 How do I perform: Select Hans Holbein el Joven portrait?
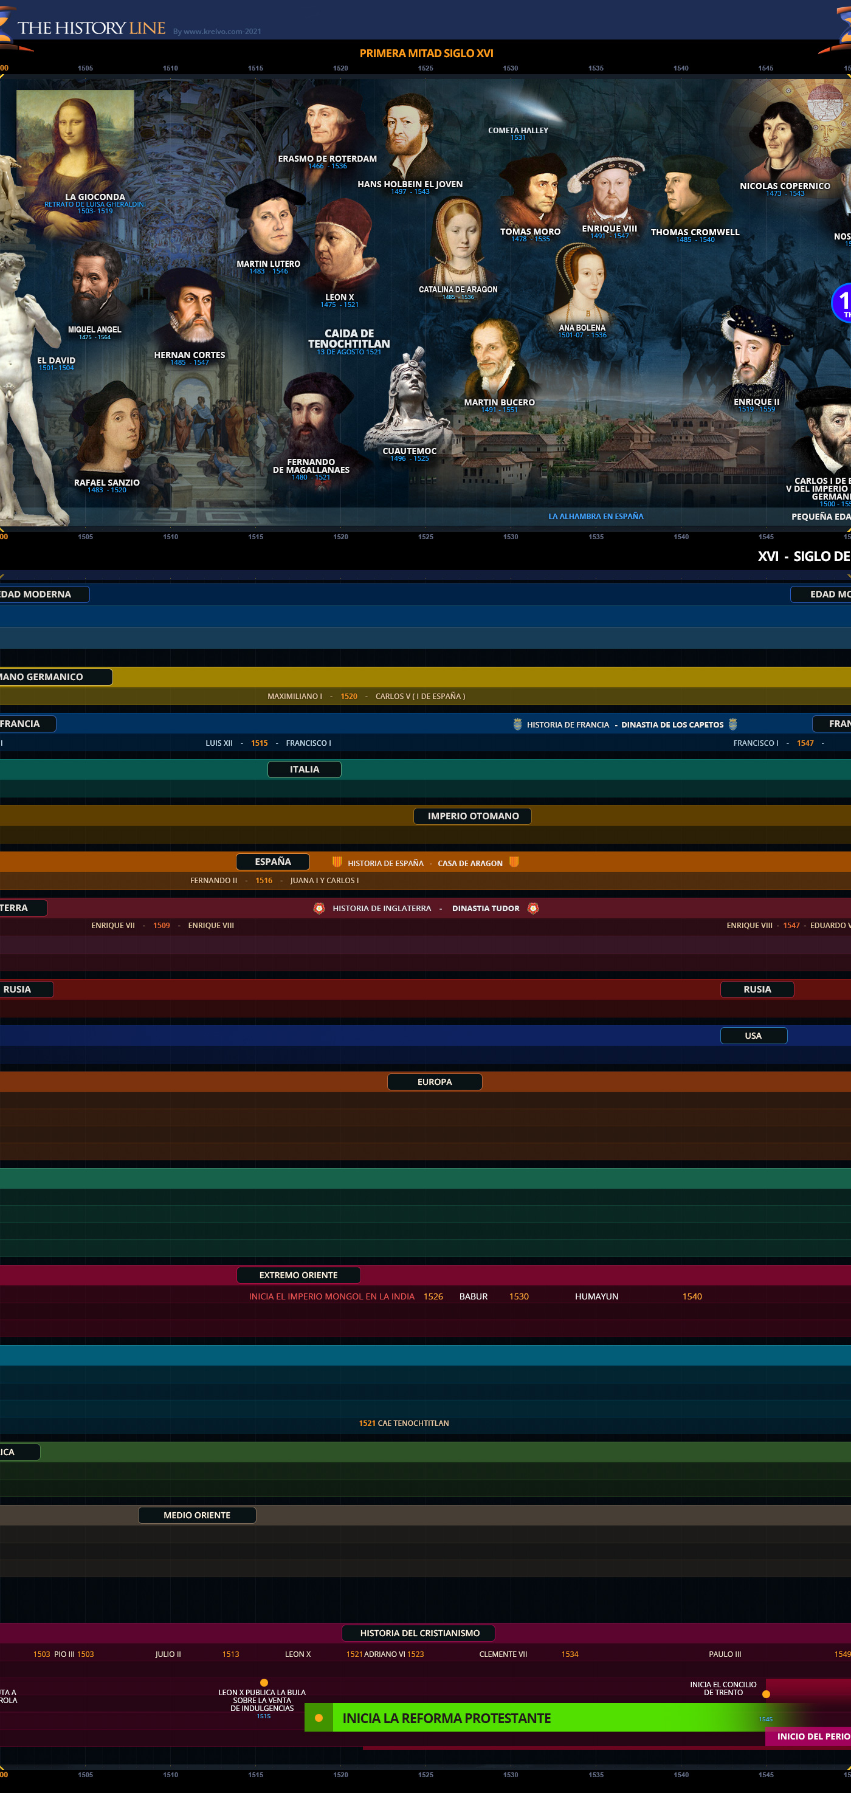pos(408,136)
